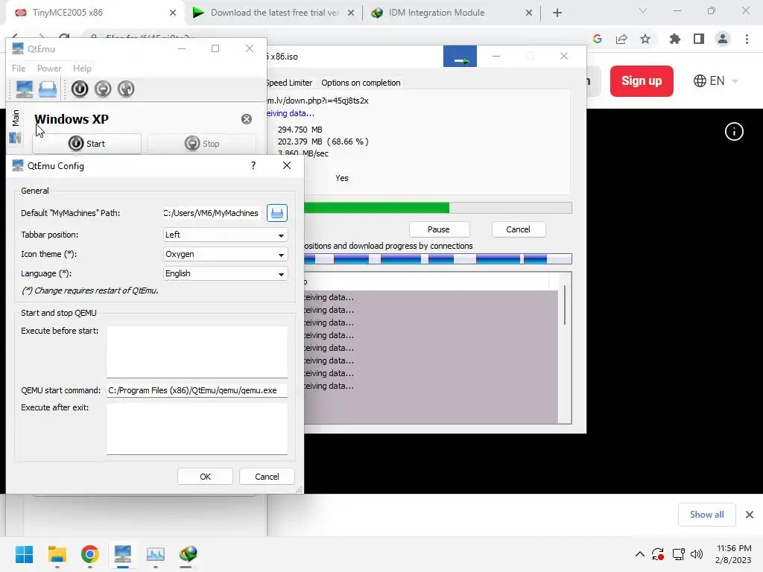Browse for MyMachines path folder

click(x=277, y=213)
